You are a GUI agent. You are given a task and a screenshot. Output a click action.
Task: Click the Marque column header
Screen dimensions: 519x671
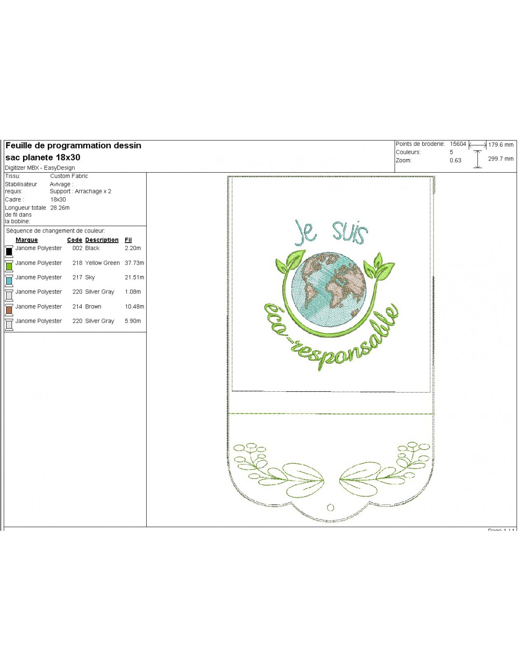click(26, 240)
